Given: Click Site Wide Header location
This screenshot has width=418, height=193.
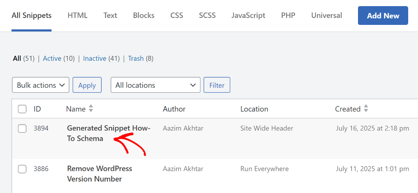Looking at the screenshot, I should pos(267,128).
